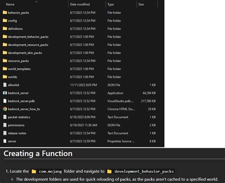Image resolution: width=225 pixels, height=183 pixels.
Task: Click the VisualStudio.pdb type cell
Action: pos(121,101)
